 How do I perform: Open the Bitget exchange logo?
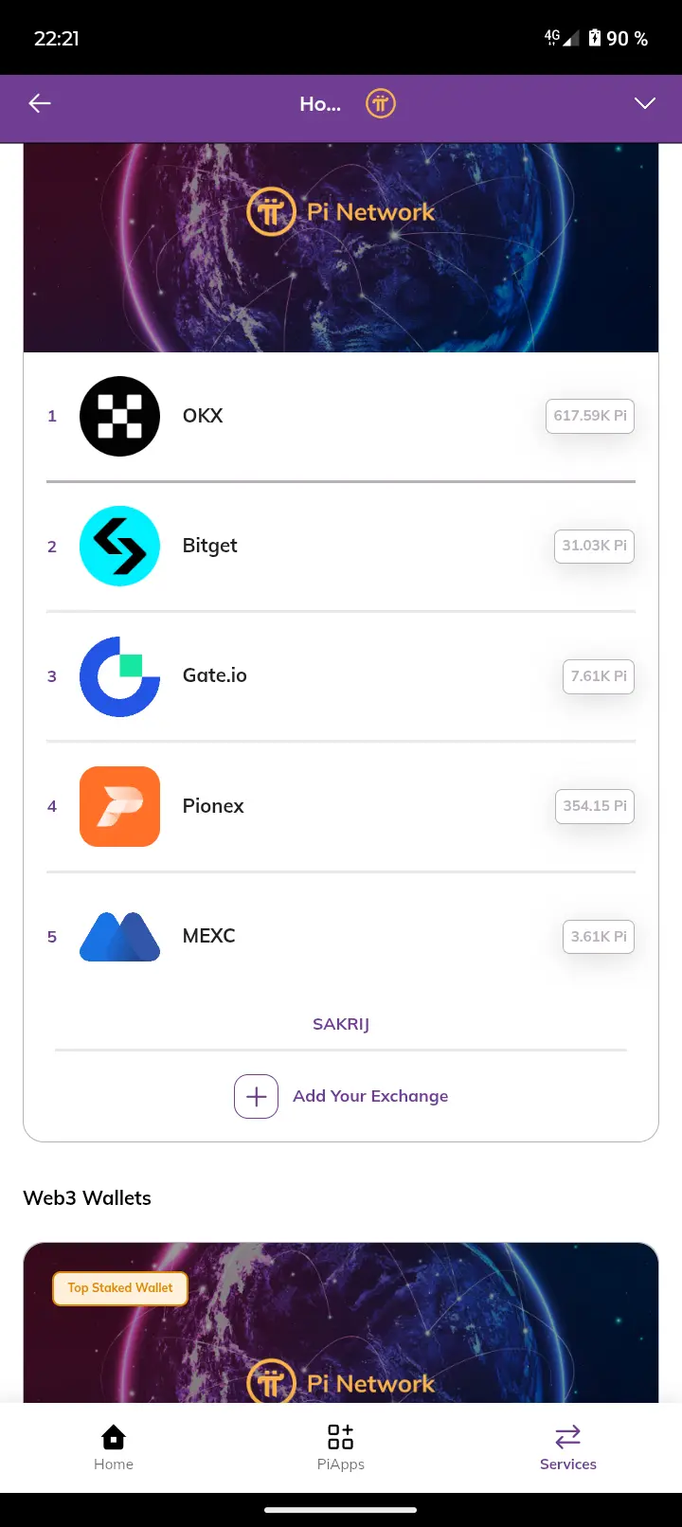click(119, 546)
